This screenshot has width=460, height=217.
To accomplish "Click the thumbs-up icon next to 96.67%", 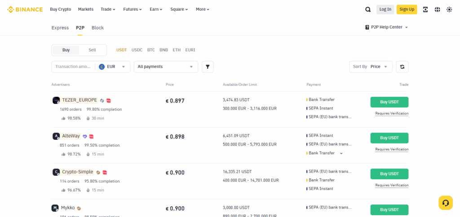I will point(63,190).
